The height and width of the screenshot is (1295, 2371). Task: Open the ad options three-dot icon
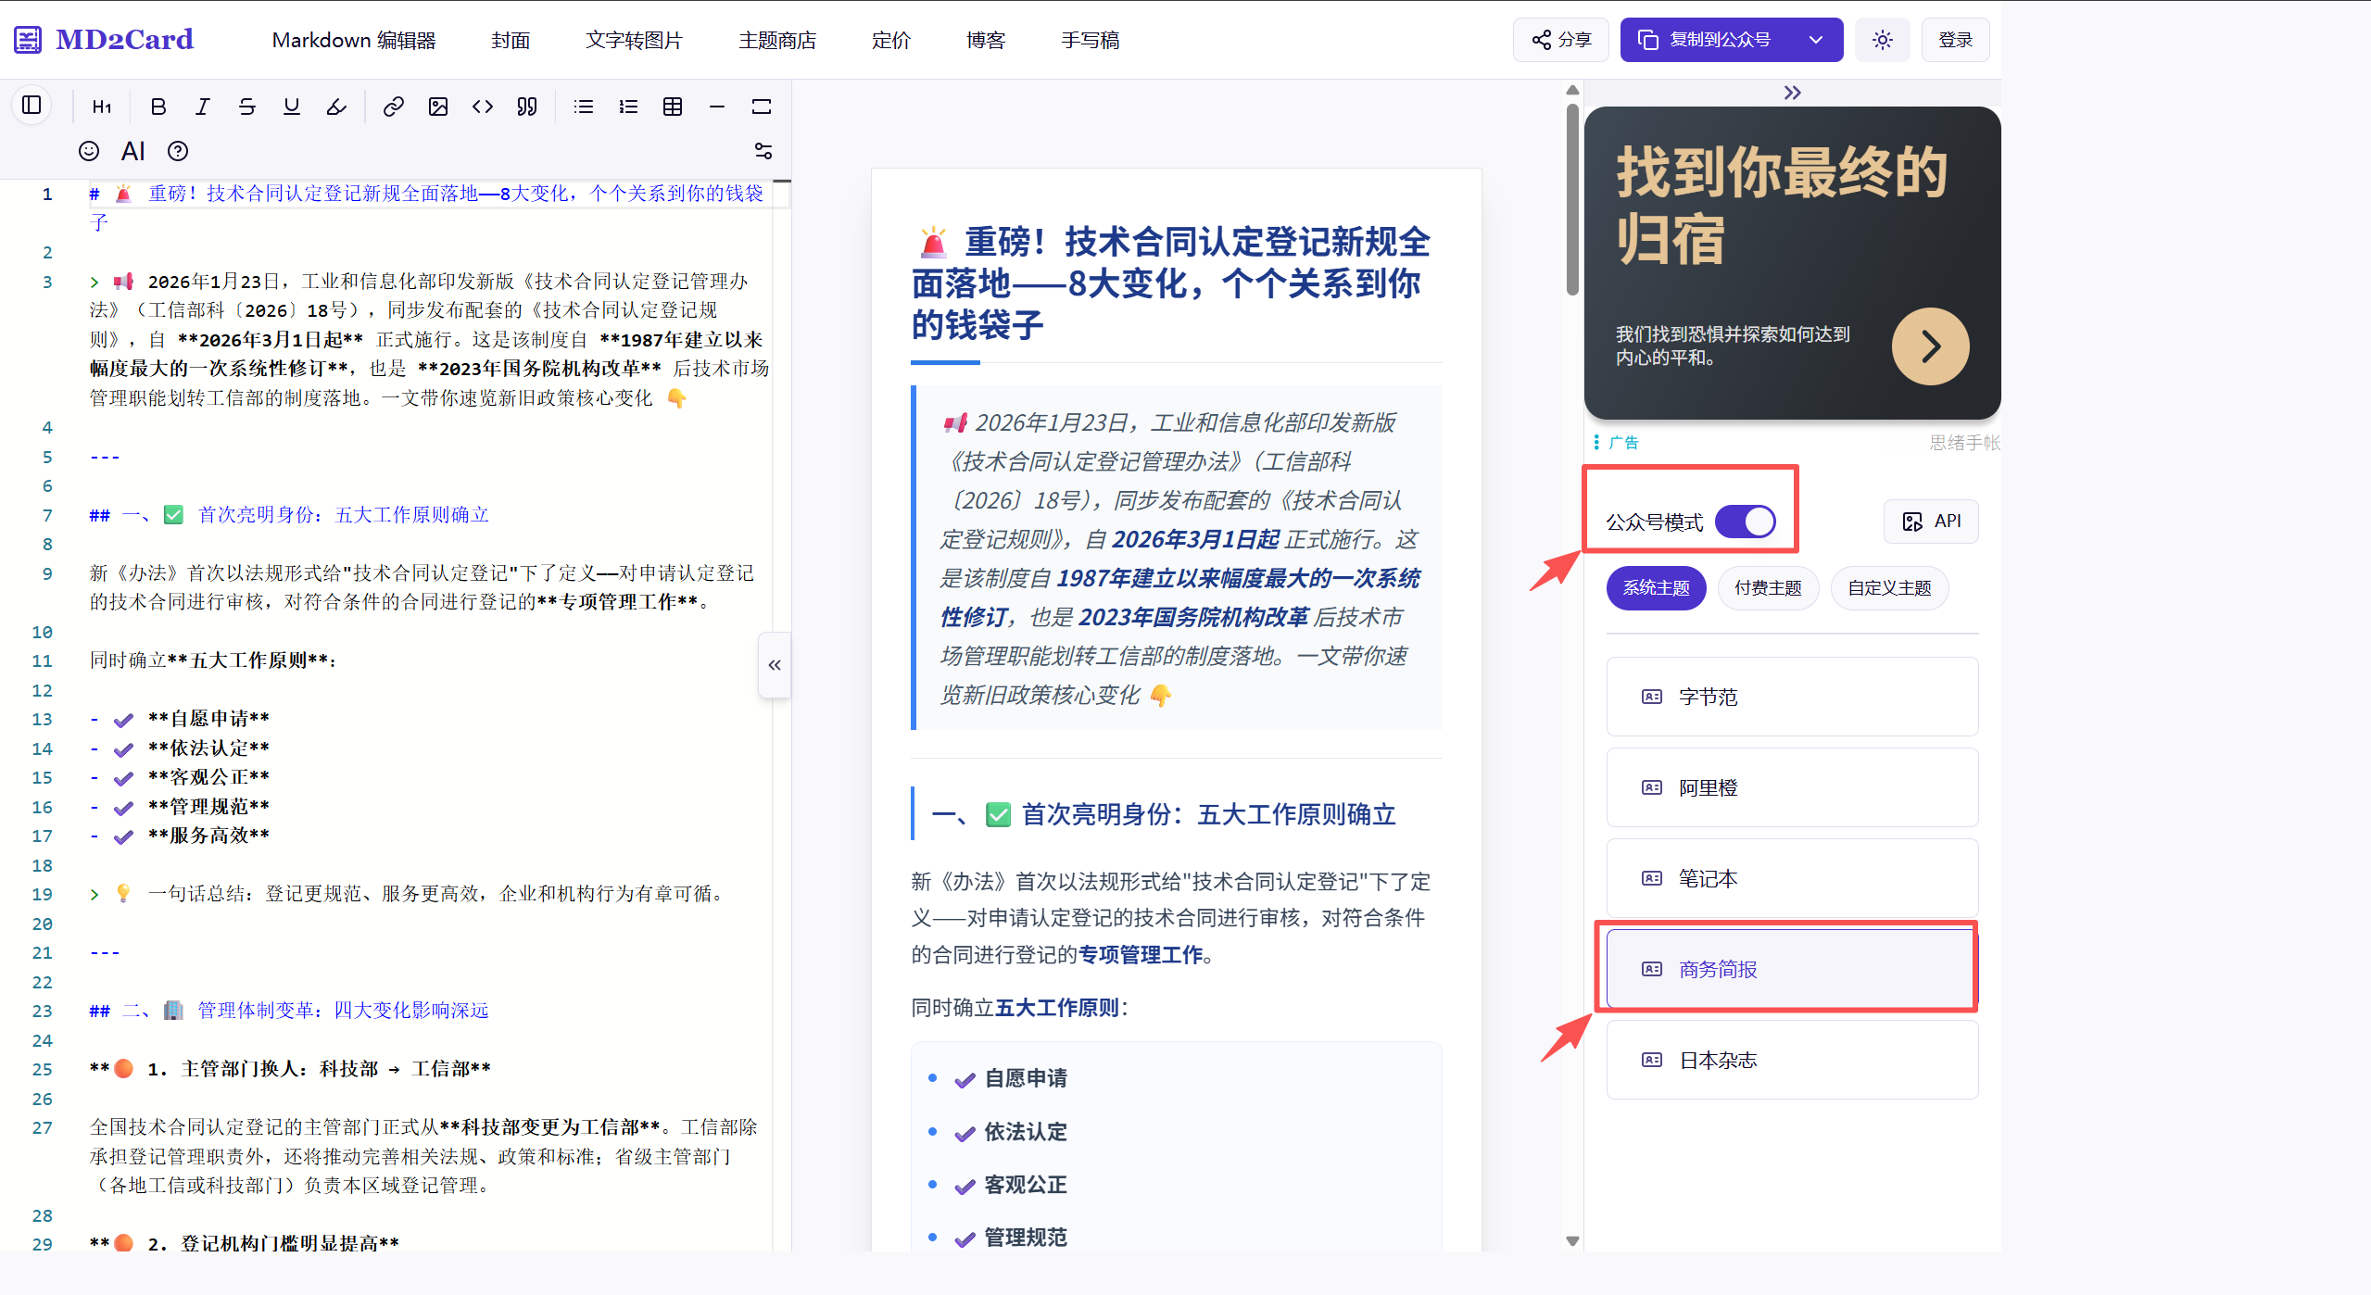point(1595,443)
